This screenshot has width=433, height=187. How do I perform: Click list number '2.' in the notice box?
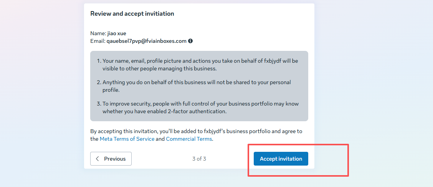click(98, 82)
